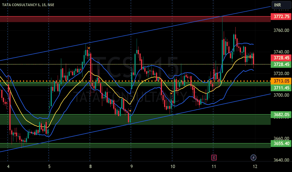The height and width of the screenshot is (172, 292).
Task: Click the 3740.00 price axis value
Action: (281, 52)
